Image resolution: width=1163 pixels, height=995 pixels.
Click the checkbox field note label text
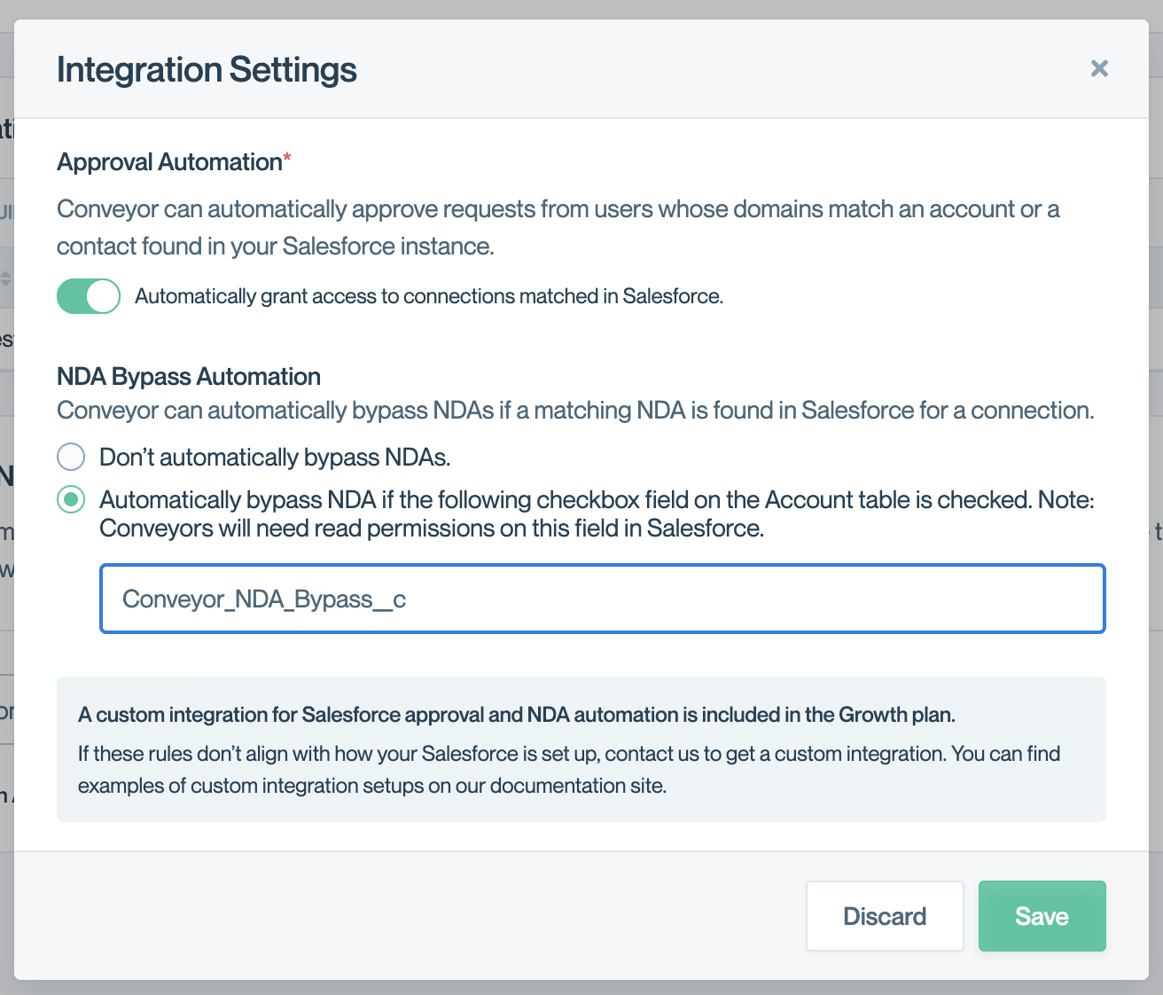coord(597,514)
